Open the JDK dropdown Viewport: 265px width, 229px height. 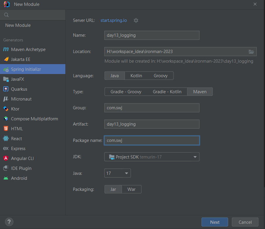195,157
